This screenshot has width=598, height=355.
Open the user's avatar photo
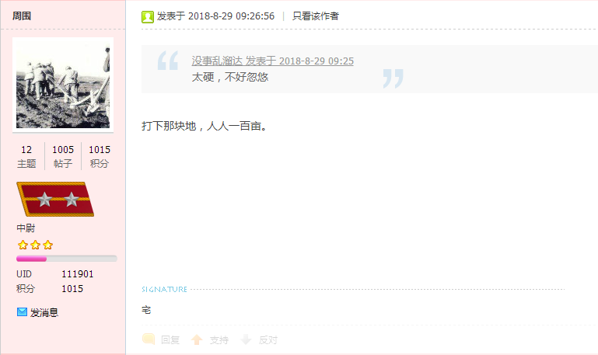(63, 85)
